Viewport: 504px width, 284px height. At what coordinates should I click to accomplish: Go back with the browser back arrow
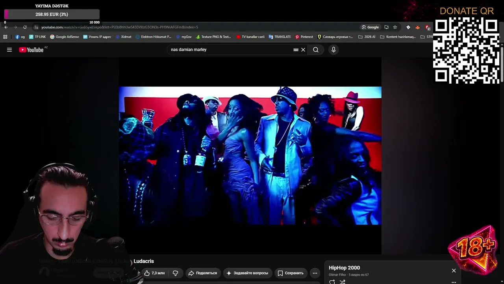(6, 27)
